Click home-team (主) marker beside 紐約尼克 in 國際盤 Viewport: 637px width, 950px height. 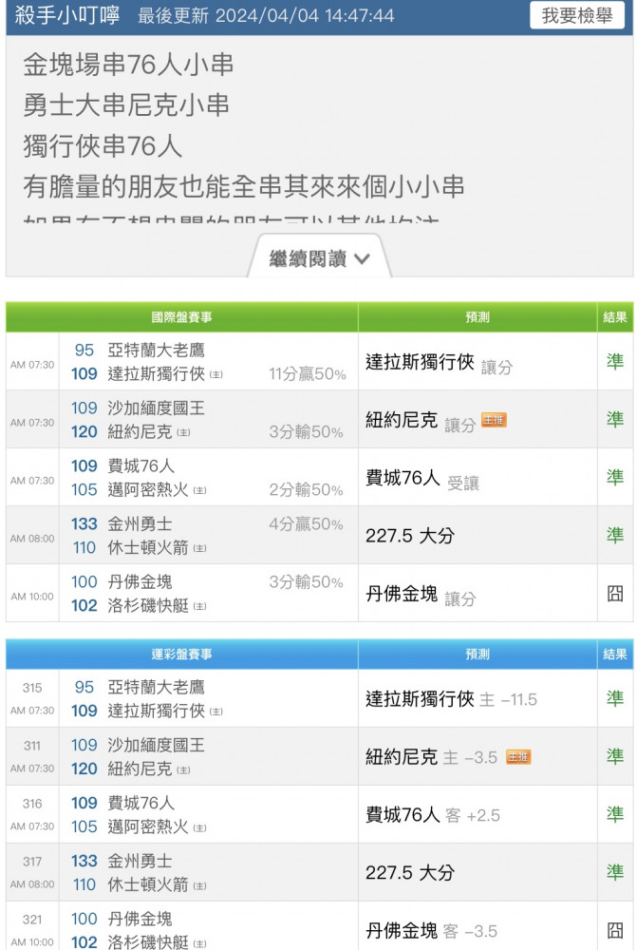pyautogui.click(x=183, y=432)
